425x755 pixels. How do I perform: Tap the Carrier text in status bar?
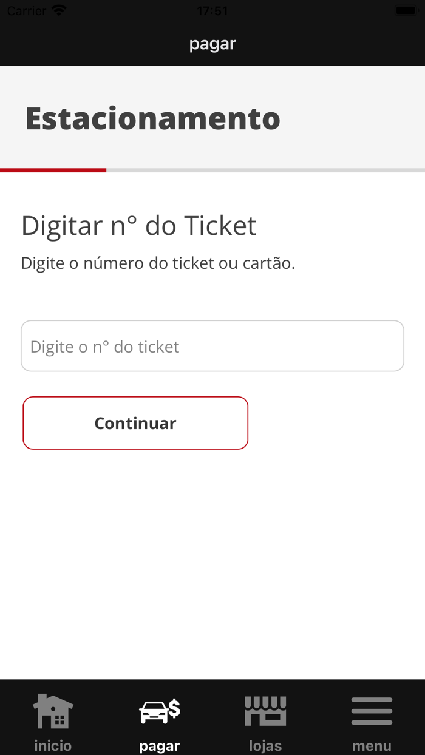tap(27, 10)
